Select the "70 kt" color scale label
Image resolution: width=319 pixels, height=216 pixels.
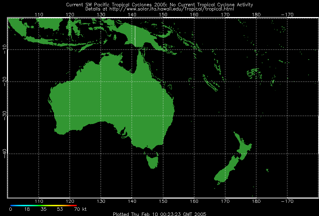(x=81, y=209)
